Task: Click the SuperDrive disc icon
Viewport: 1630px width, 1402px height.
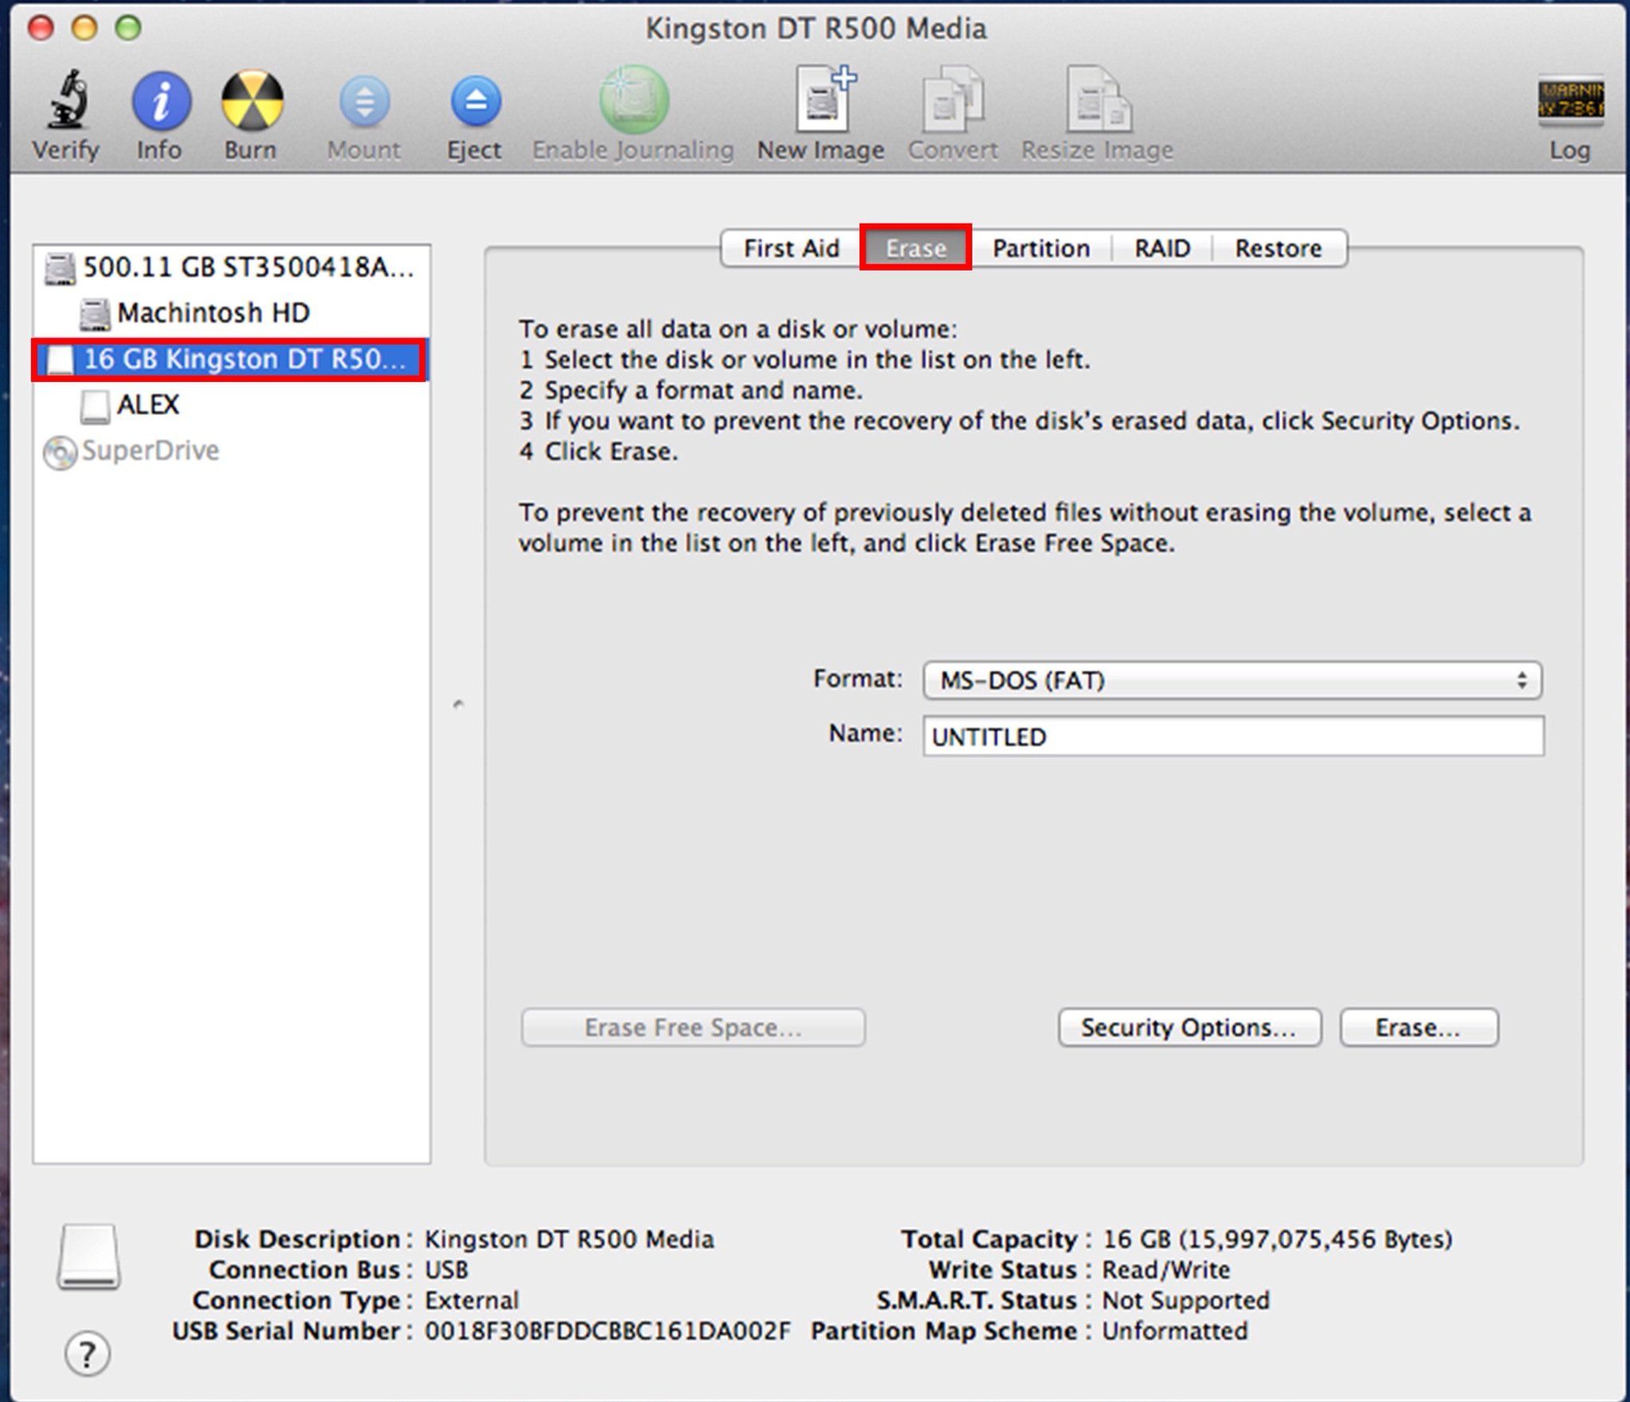Action: pyautogui.click(x=60, y=453)
